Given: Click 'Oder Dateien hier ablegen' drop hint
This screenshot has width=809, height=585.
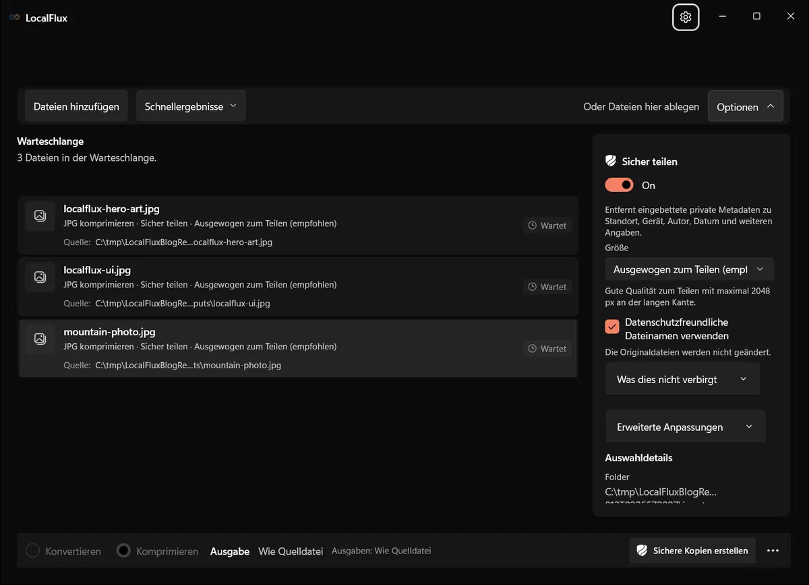Looking at the screenshot, I should click(x=641, y=106).
